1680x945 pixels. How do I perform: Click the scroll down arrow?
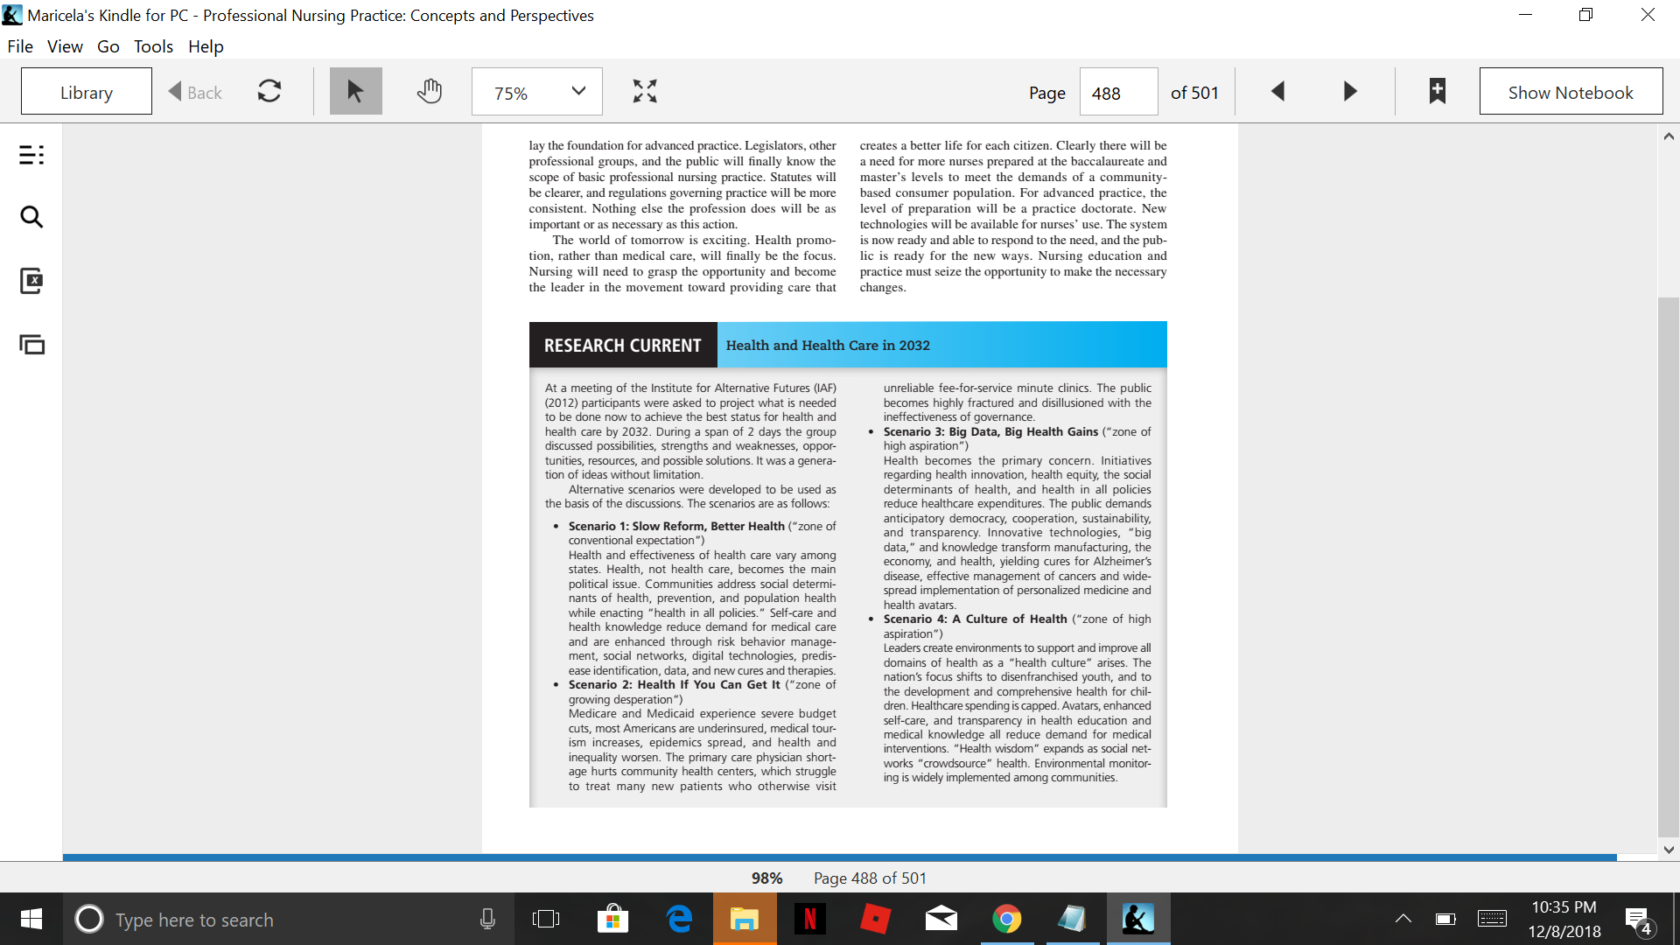tap(1669, 849)
